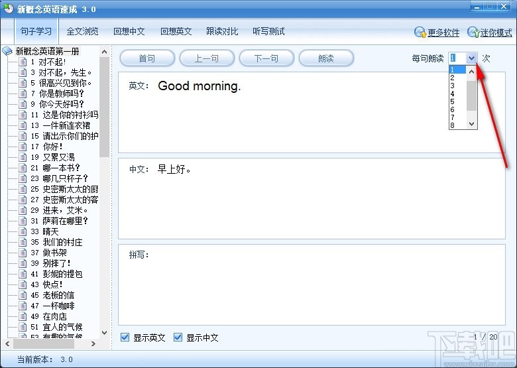517x368 pixels.
Task: Click the globe icon beside 更多软件
Action: tap(420, 32)
